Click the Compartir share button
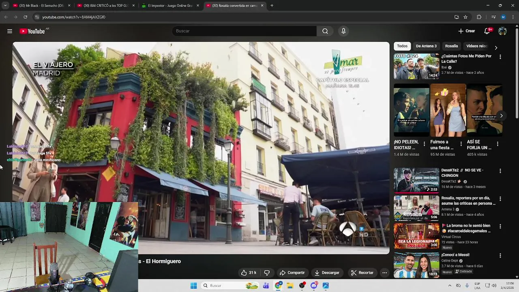The width and height of the screenshot is (519, 292). 292,273
